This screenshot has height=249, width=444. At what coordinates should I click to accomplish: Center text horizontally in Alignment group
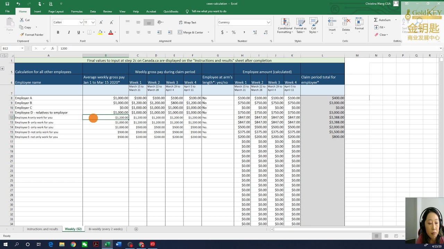point(138,32)
